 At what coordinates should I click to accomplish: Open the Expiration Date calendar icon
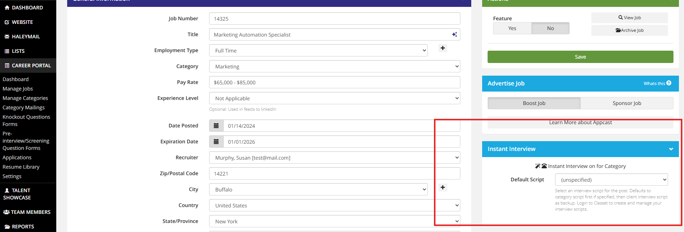[216, 142]
